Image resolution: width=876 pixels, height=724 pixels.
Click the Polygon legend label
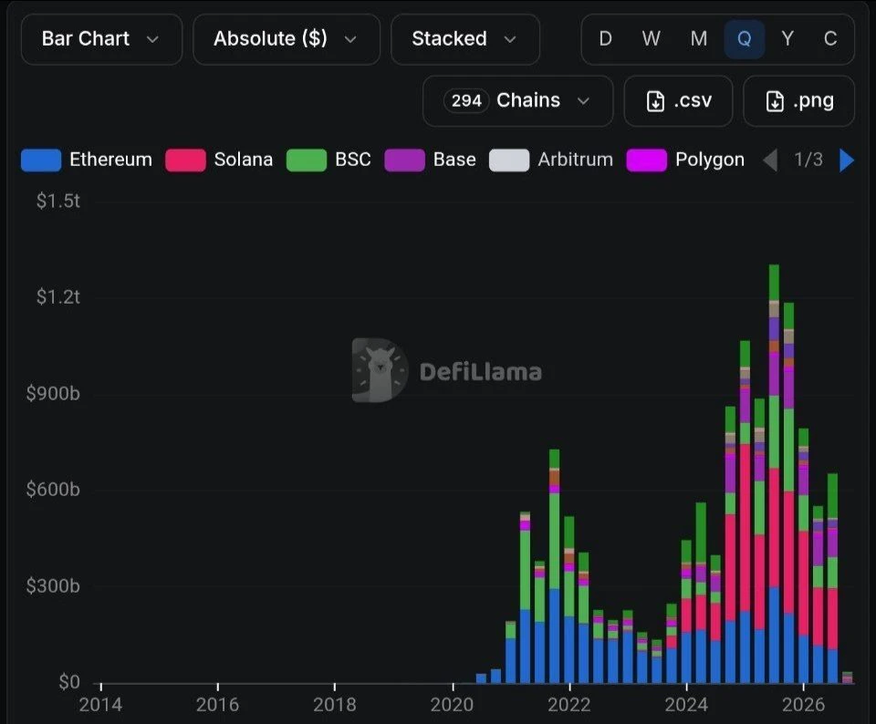tap(710, 160)
